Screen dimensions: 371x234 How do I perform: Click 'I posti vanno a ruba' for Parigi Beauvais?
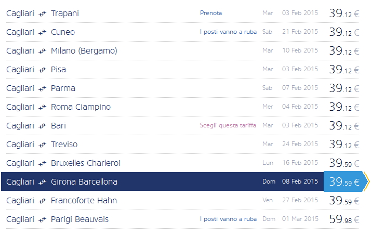pos(228,219)
